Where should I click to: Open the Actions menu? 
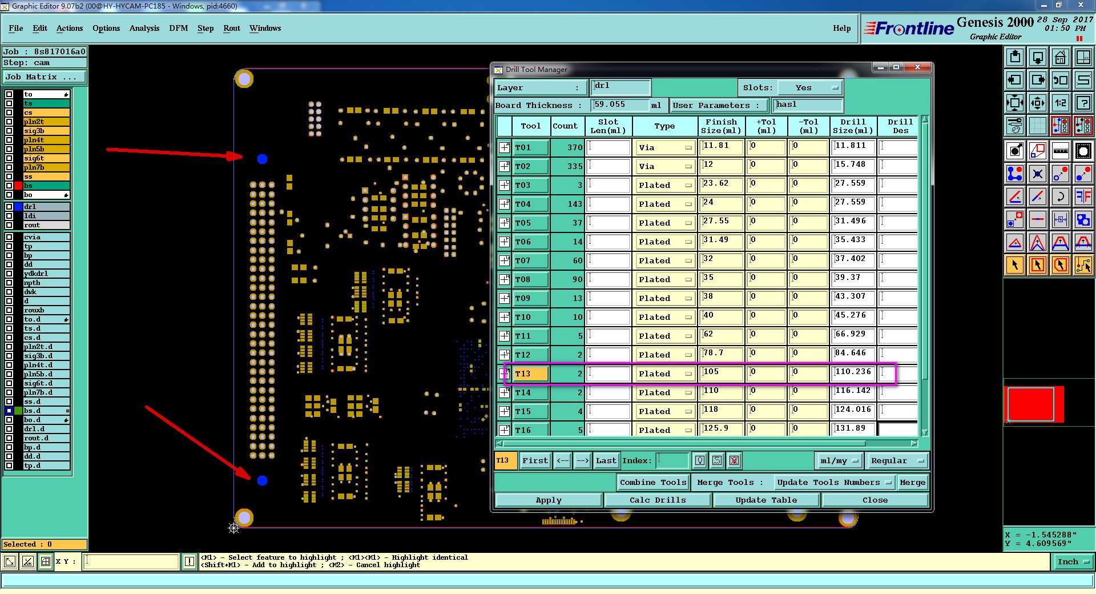tap(70, 28)
